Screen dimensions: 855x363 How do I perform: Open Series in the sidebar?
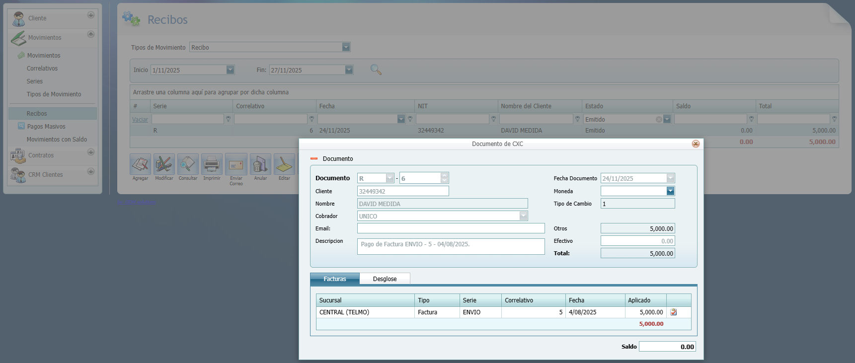tap(35, 81)
